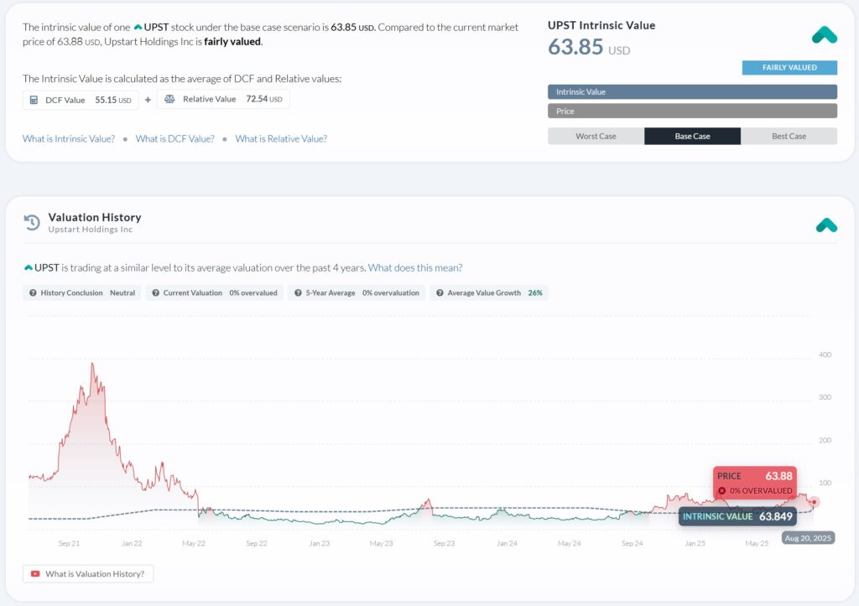The height and width of the screenshot is (606, 859).
Task: Click the help icon beside History Conclusion
Action: 33,293
